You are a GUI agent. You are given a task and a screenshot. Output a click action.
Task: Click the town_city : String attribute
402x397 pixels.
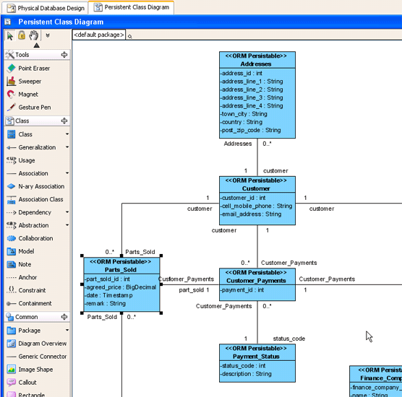(x=244, y=114)
